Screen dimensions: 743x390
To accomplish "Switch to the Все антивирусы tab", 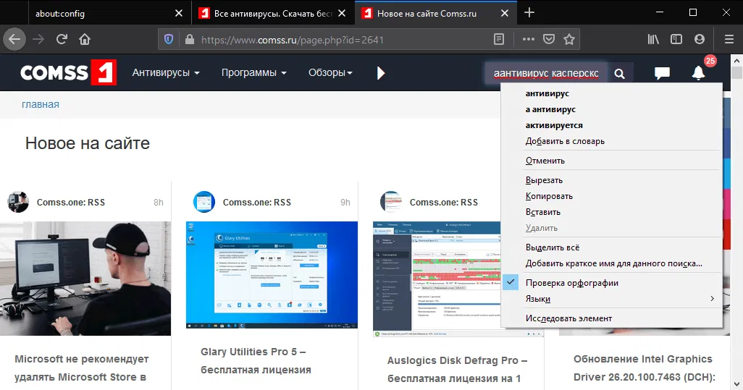I will tap(273, 13).
